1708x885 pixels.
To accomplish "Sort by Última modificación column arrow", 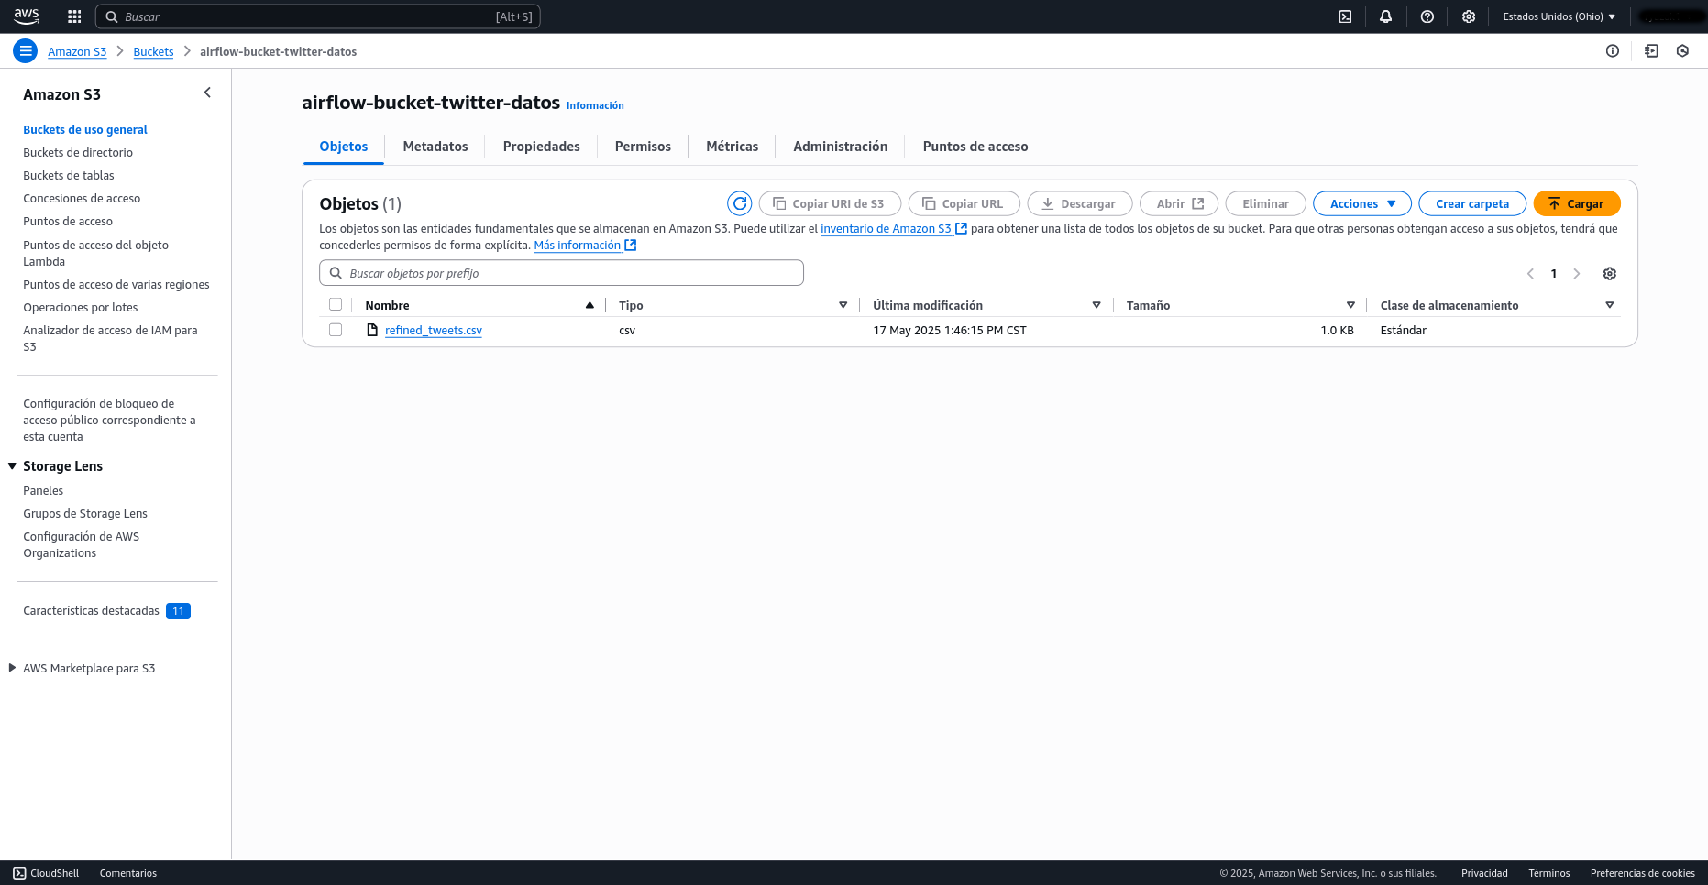I will click(1096, 305).
